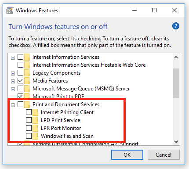The image size is (189, 169).
Task: Click the Cancel button
Action: point(164,155)
